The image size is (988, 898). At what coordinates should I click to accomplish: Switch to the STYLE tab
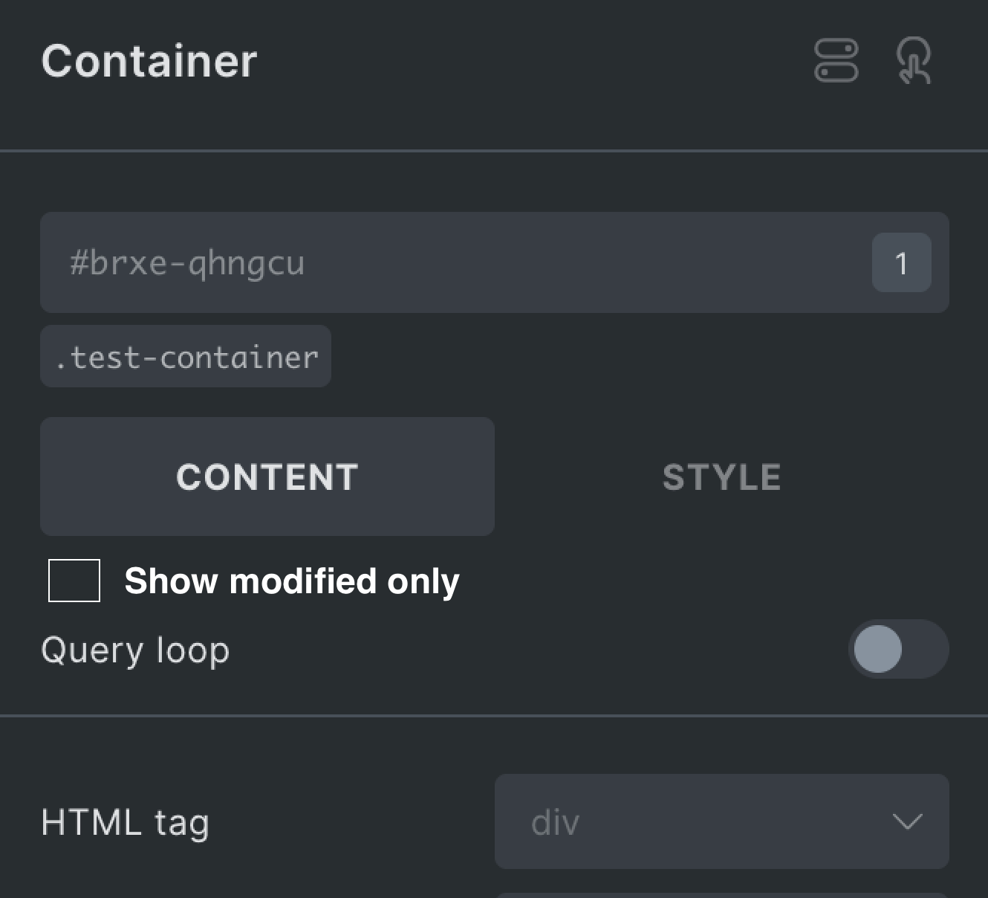(x=722, y=477)
